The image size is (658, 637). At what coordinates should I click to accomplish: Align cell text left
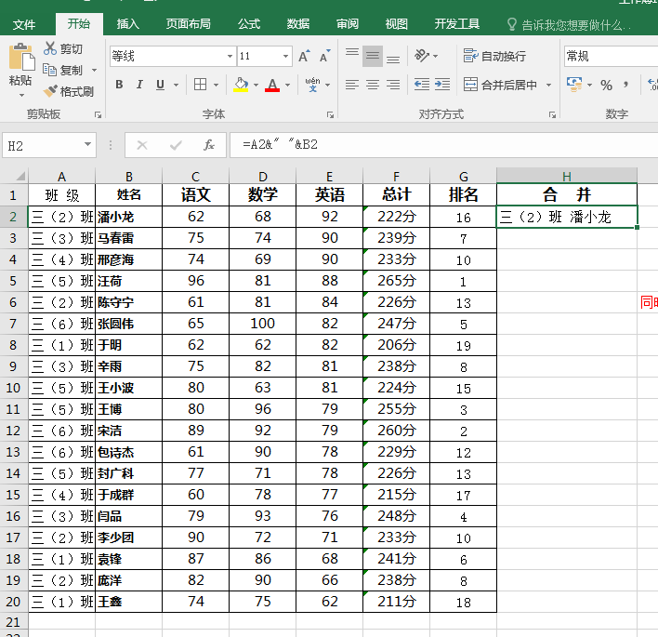[352, 85]
